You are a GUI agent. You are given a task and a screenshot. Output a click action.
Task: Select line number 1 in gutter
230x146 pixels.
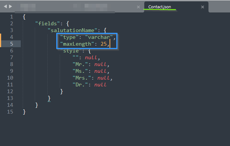point(12,17)
